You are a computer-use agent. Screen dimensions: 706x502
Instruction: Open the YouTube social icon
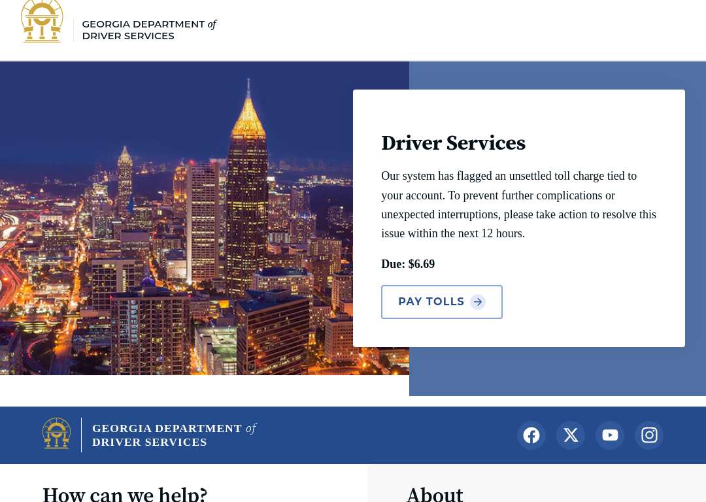pyautogui.click(x=610, y=435)
